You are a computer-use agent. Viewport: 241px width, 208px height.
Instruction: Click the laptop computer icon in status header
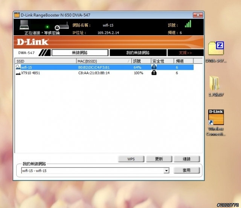(24, 25)
